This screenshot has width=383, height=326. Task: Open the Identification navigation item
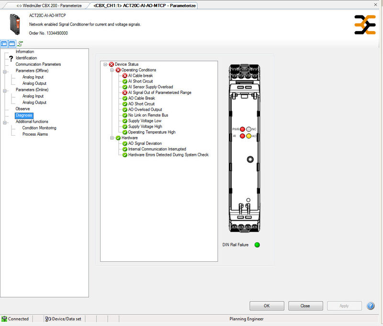(x=26, y=58)
